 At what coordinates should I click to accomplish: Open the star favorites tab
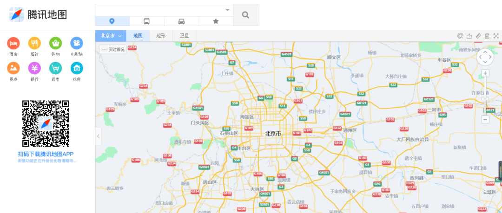pos(216,21)
